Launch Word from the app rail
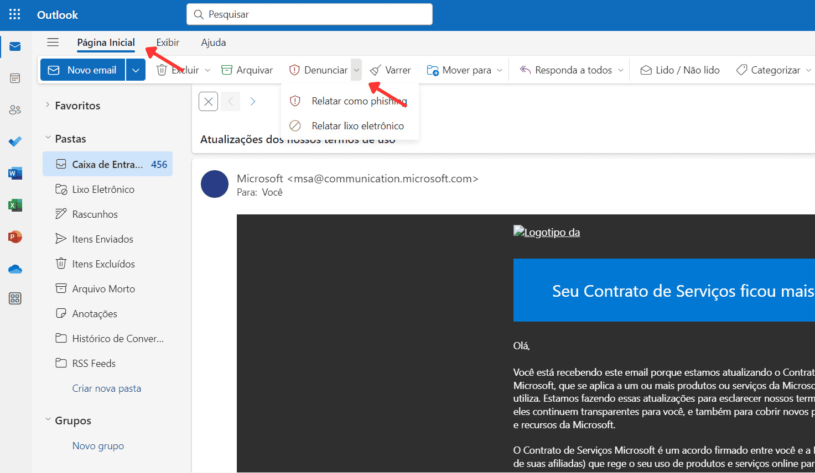 coord(15,174)
